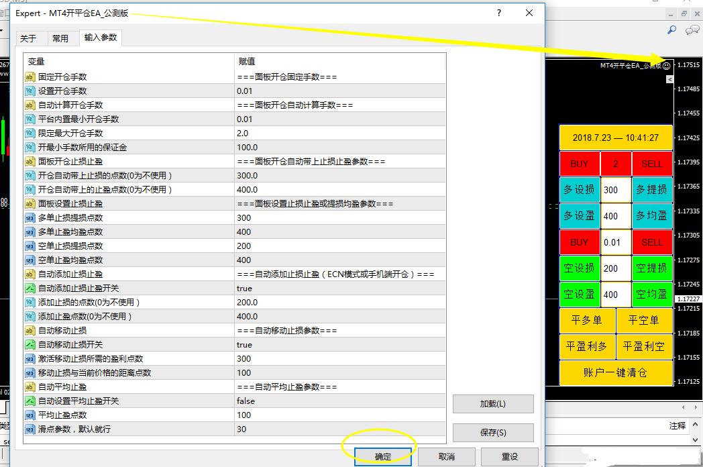Switch to the 常用 tab
Screen dimensions: 703x467
(x=60, y=38)
